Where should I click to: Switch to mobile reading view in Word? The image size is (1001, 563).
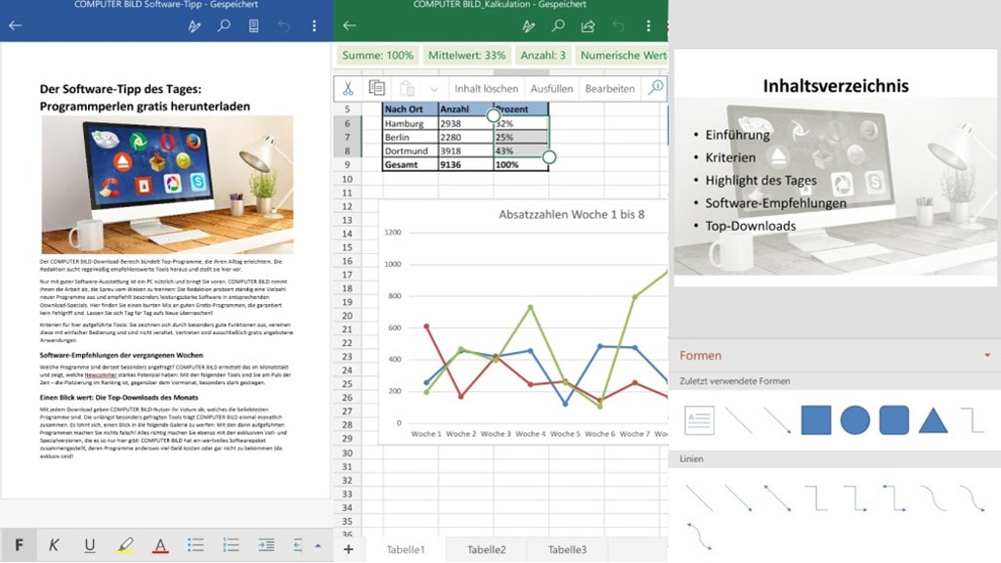point(253,25)
